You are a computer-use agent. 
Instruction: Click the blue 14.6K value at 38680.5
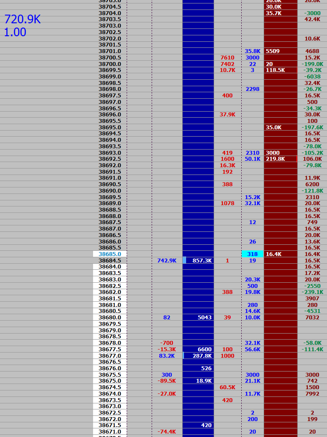(252, 311)
